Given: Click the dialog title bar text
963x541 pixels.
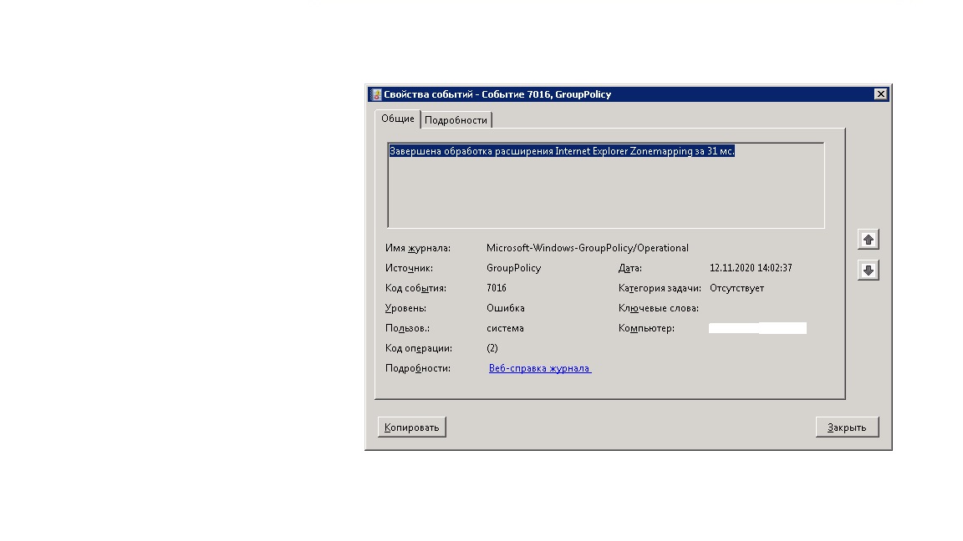Looking at the screenshot, I should click(497, 94).
